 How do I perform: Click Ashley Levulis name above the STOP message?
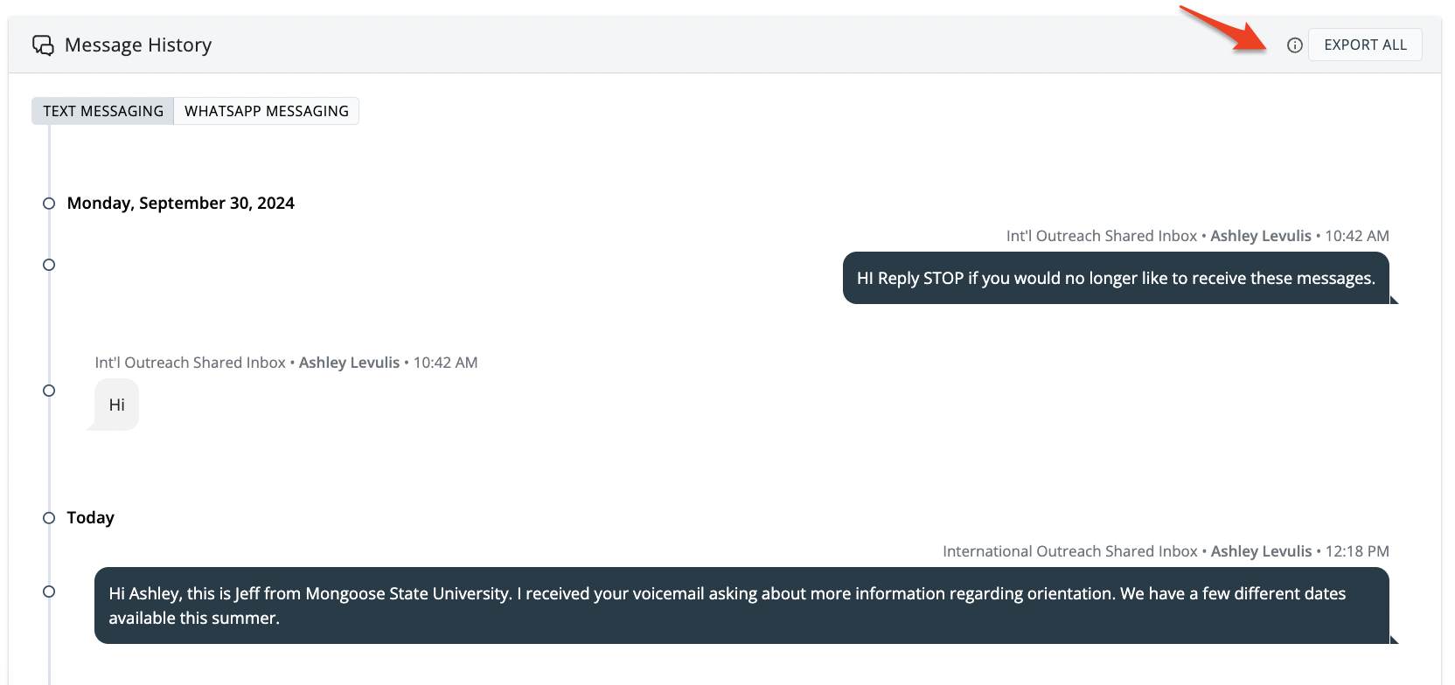(1261, 236)
